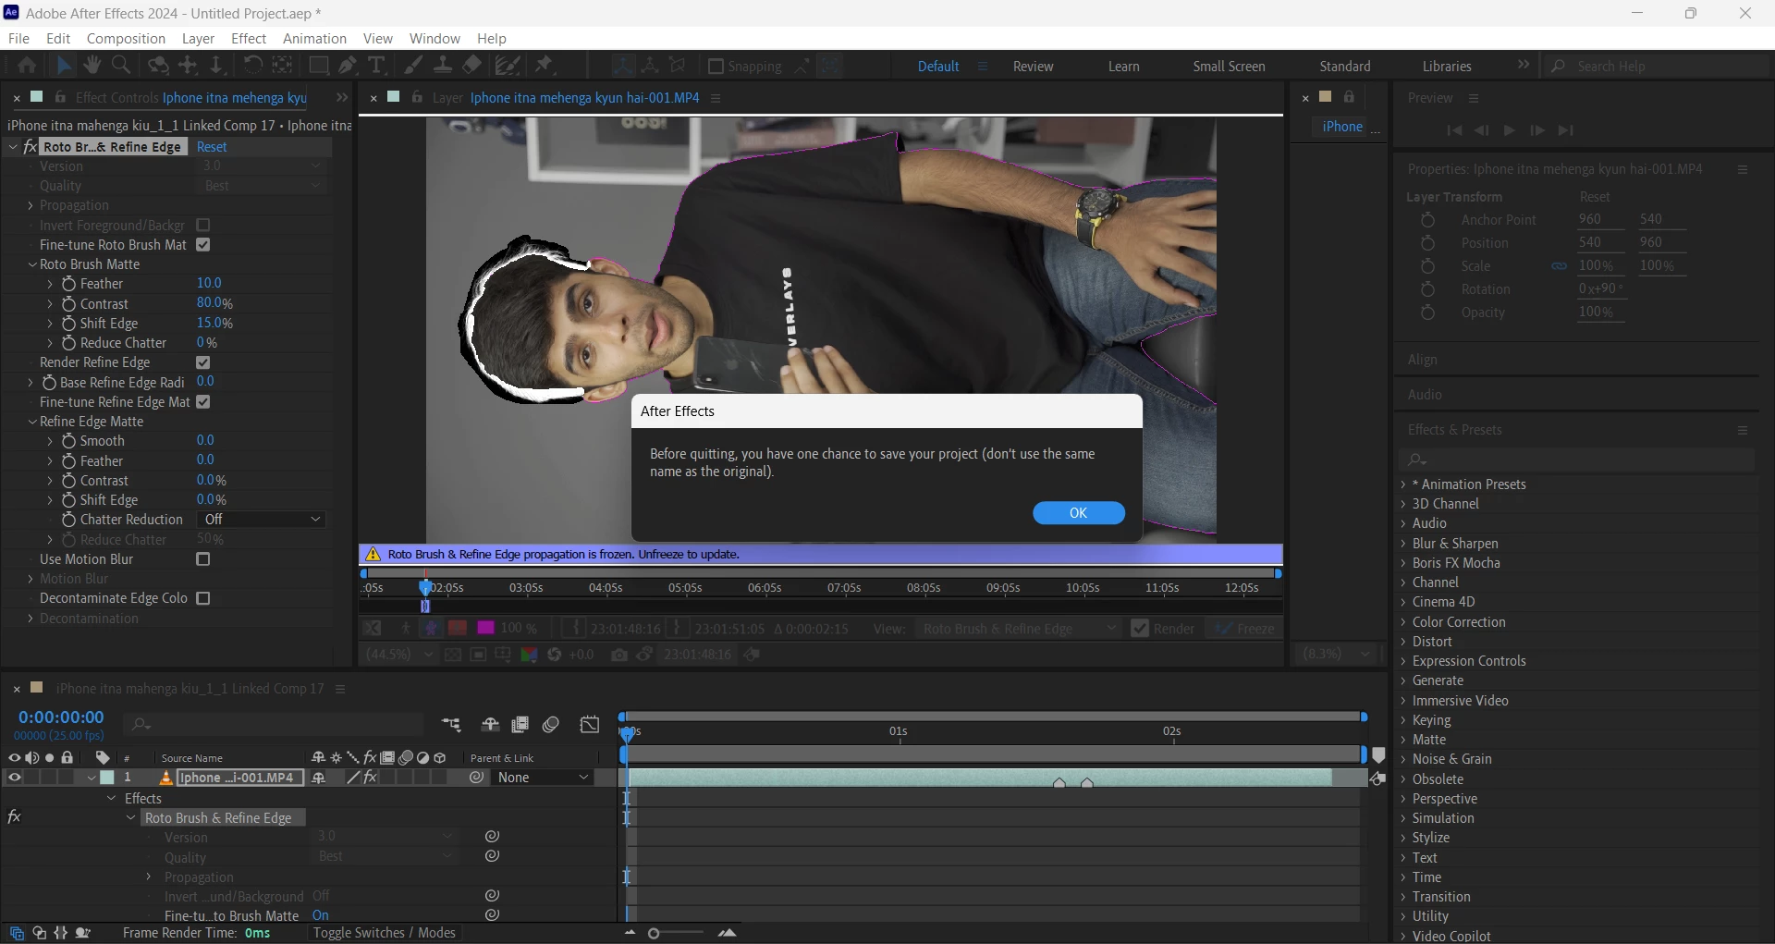
Task: Open the Properties panel menu icon
Action: [1743, 170]
